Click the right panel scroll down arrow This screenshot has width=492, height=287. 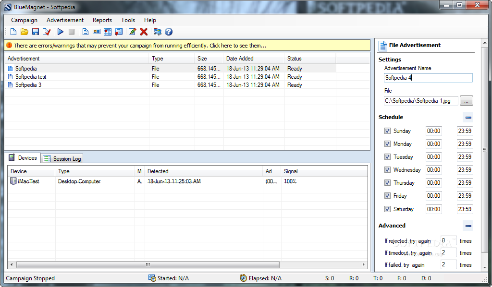[485, 268]
